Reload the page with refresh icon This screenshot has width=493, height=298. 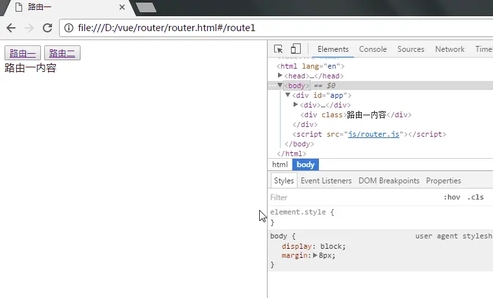click(47, 28)
